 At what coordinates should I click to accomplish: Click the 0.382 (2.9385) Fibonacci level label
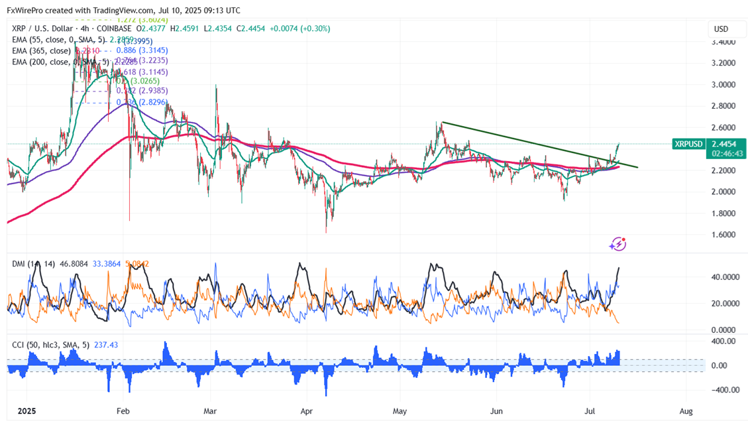coord(142,90)
